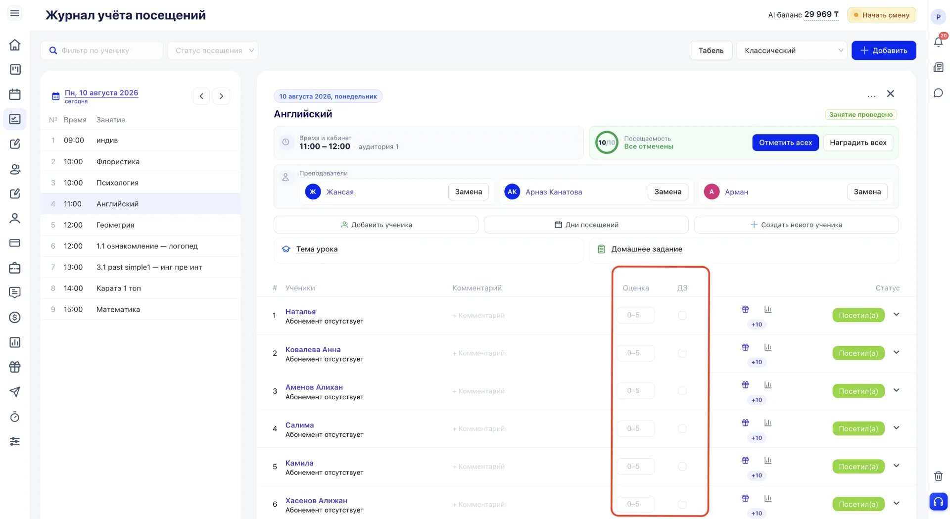Give gift reward to Салима

(x=745, y=423)
